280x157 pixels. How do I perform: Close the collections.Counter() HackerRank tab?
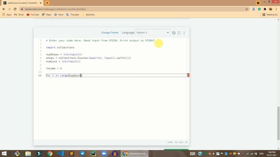tap(41, 3)
